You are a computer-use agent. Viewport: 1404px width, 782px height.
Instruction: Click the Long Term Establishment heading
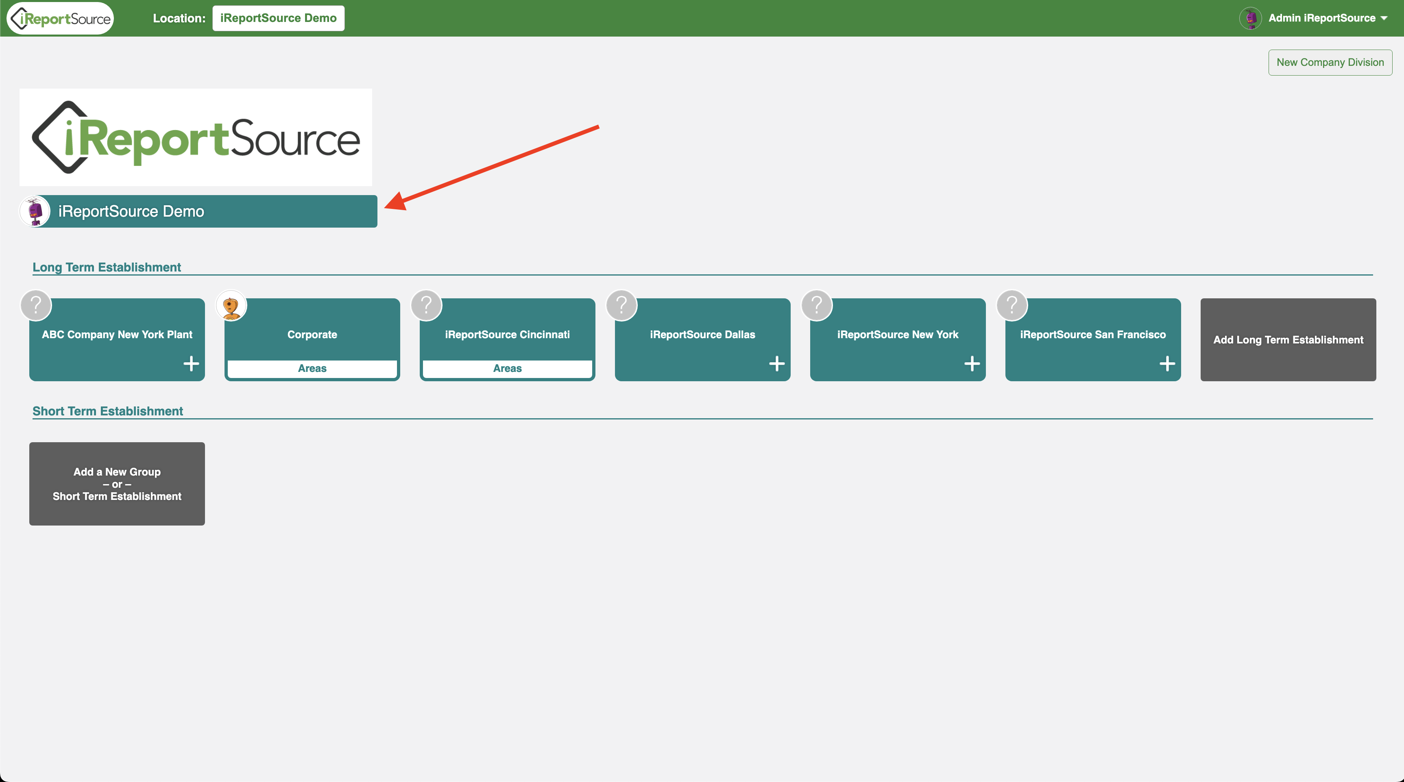pos(107,267)
